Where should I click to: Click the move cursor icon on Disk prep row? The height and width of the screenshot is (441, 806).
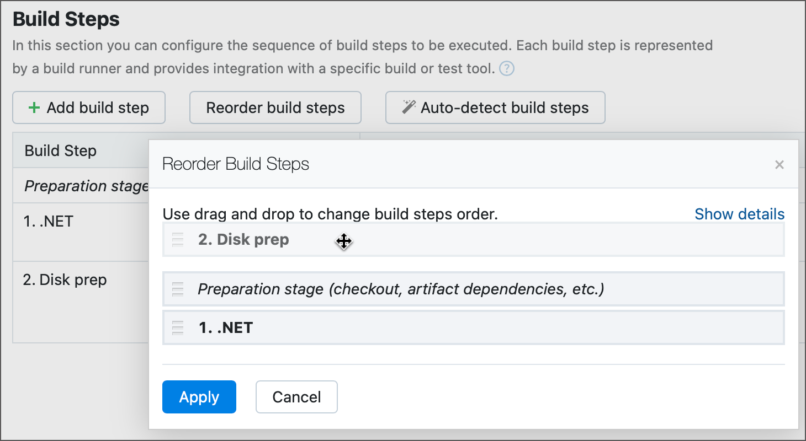(343, 241)
